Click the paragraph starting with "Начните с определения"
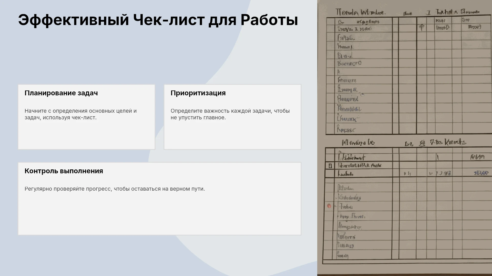Viewport: 492px width, 276px height. click(81, 114)
